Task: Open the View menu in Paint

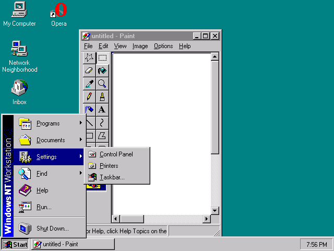Action: (x=120, y=46)
